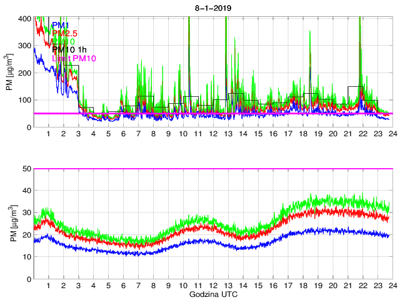400x300 pixels.
Task: Click hour 24 tick under the bottom plot
Action: [392, 286]
